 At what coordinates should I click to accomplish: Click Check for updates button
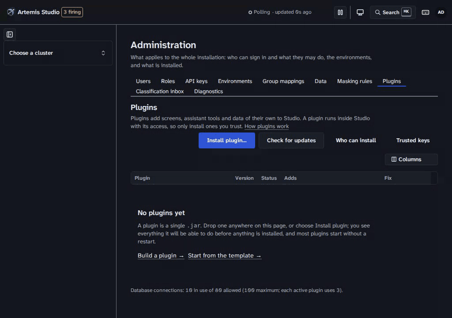point(291,140)
